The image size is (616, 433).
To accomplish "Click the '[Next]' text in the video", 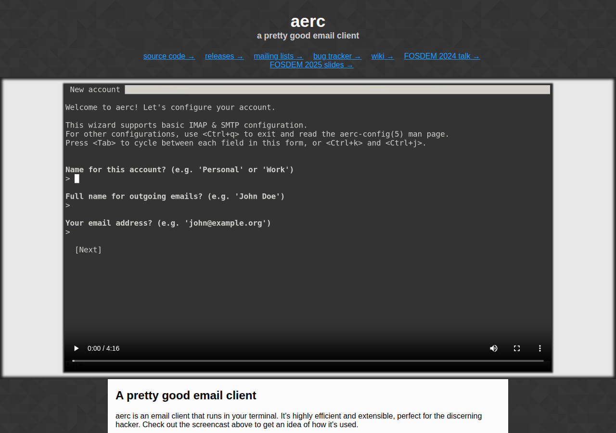I will point(88,250).
